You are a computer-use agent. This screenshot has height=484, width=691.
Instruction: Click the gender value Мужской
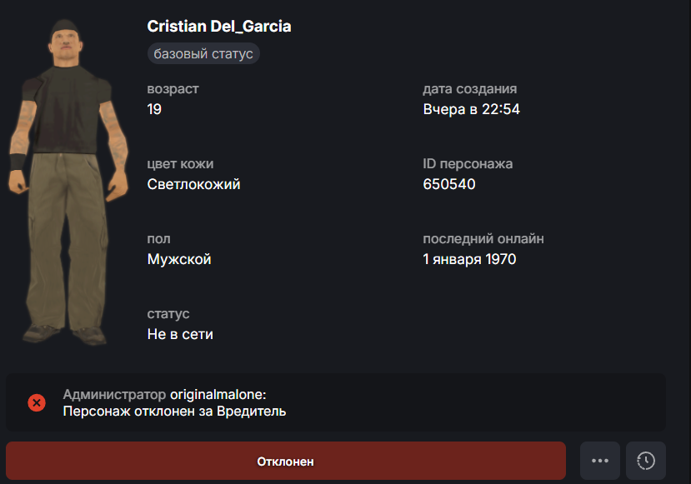click(x=179, y=259)
